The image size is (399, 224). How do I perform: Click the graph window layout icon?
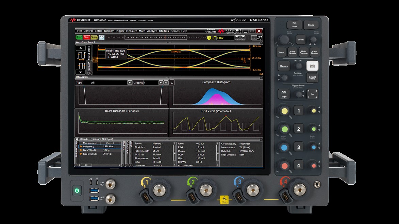[x=172, y=82]
